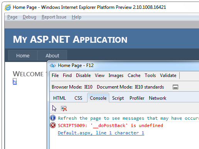Screen dimensions: 199x149
Task: Click the Internet Explorer logo in title bar
Action: pyautogui.click(x=8, y=7)
